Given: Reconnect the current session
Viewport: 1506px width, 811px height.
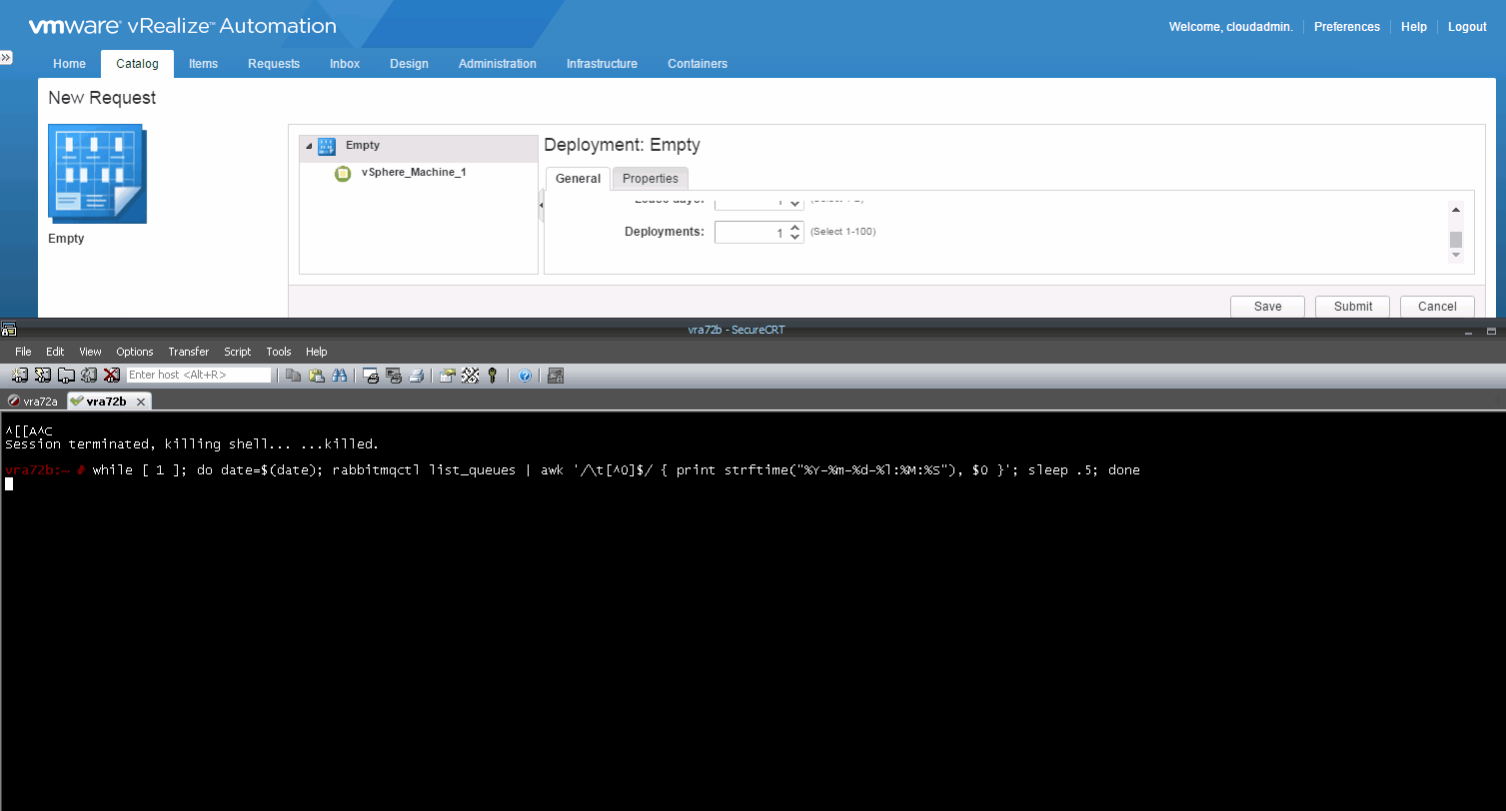Looking at the screenshot, I should click(89, 375).
